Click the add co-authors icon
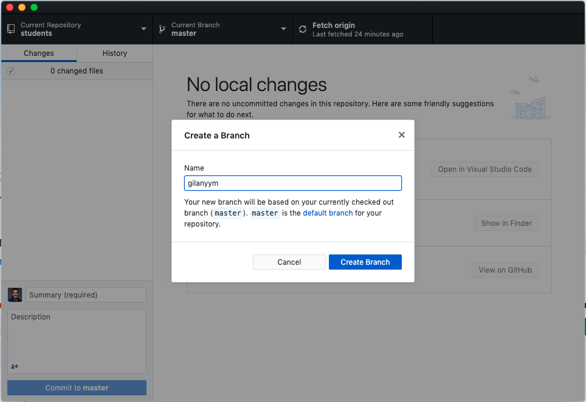Image resolution: width=586 pixels, height=402 pixels. pyautogui.click(x=13, y=366)
